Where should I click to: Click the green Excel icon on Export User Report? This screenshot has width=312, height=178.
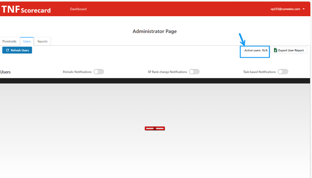click(x=275, y=50)
